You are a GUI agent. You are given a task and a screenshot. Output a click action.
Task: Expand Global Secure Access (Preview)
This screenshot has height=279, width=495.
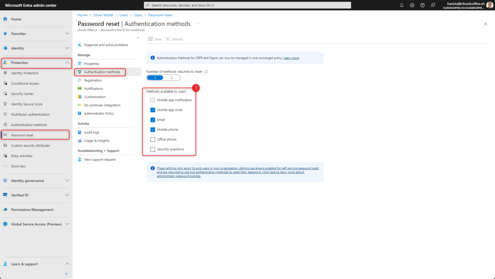(x=67, y=224)
